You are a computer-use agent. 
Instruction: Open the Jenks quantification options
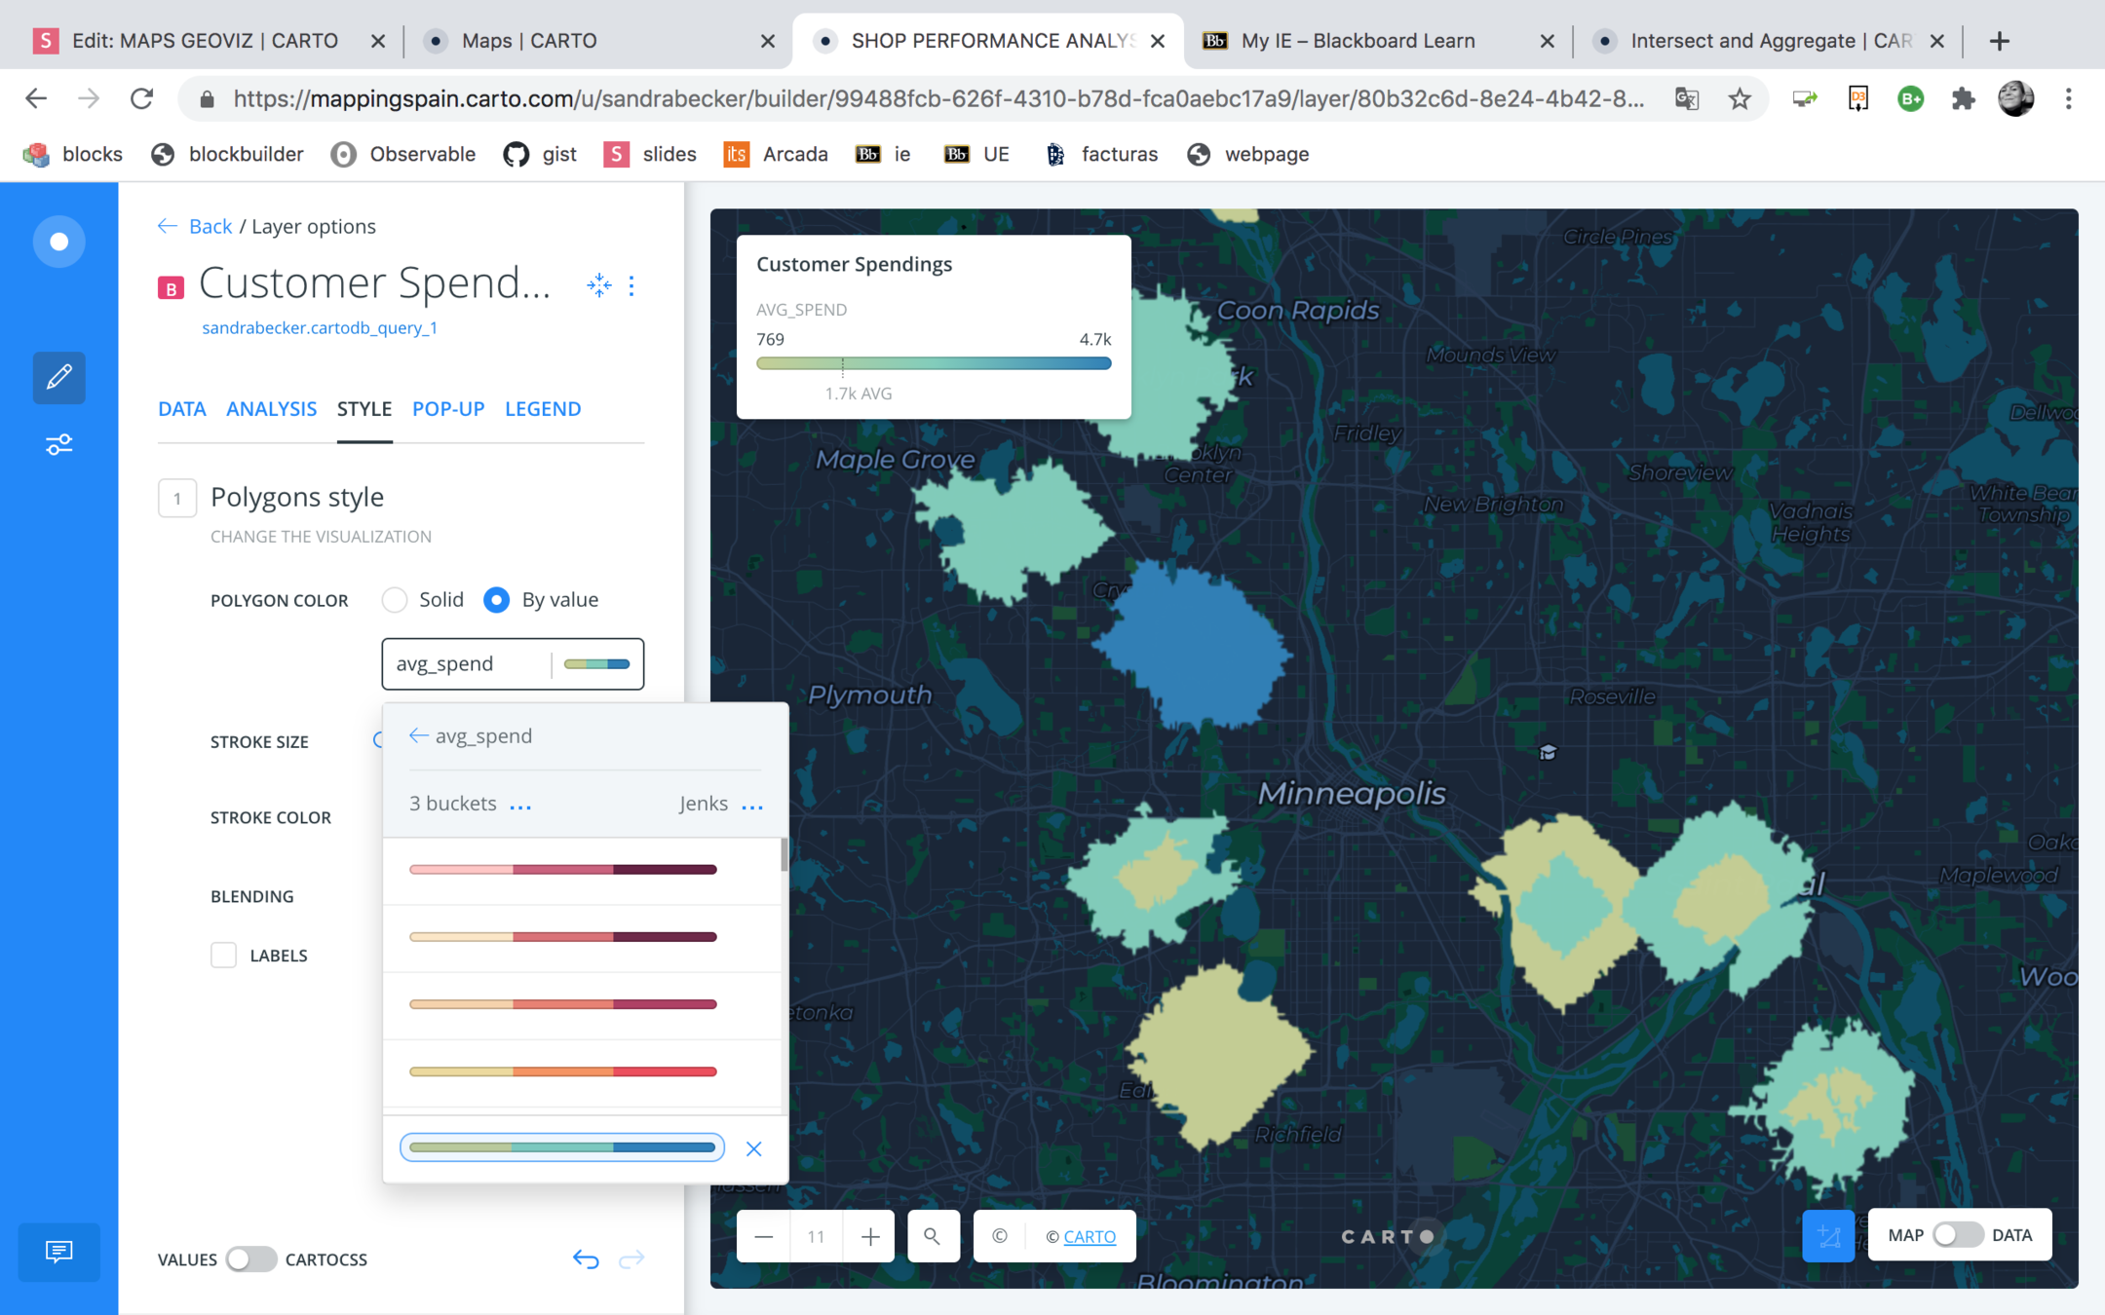pos(752,806)
